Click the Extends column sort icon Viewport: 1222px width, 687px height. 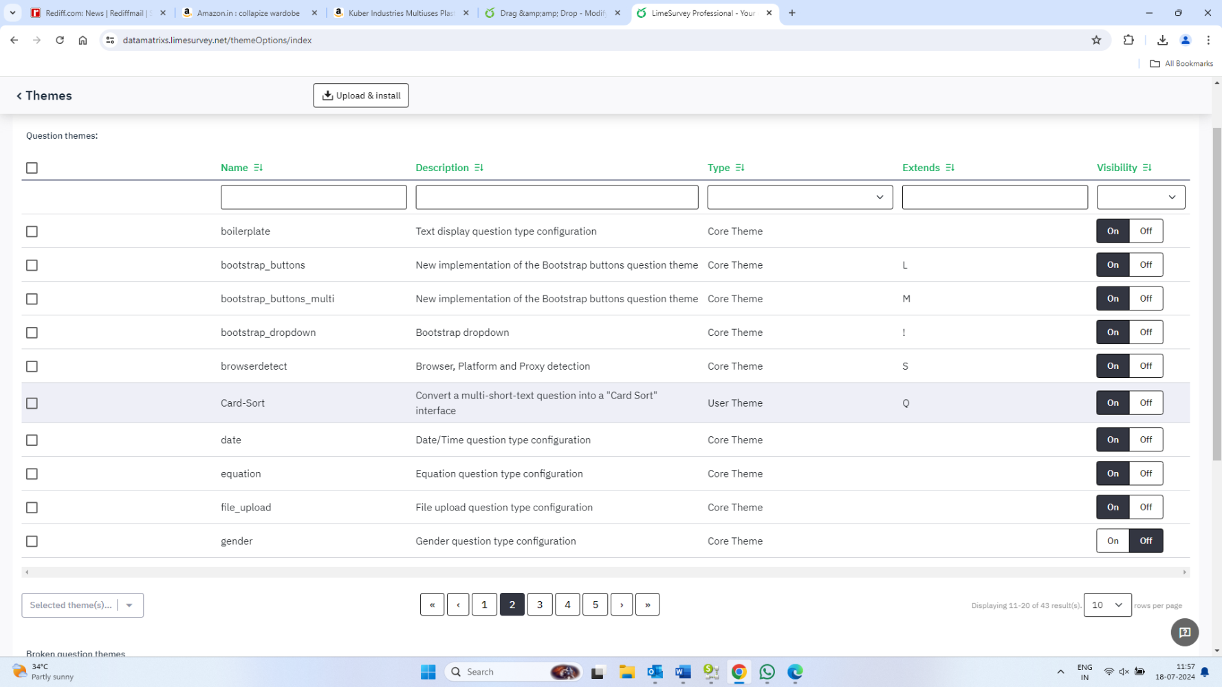coord(950,168)
